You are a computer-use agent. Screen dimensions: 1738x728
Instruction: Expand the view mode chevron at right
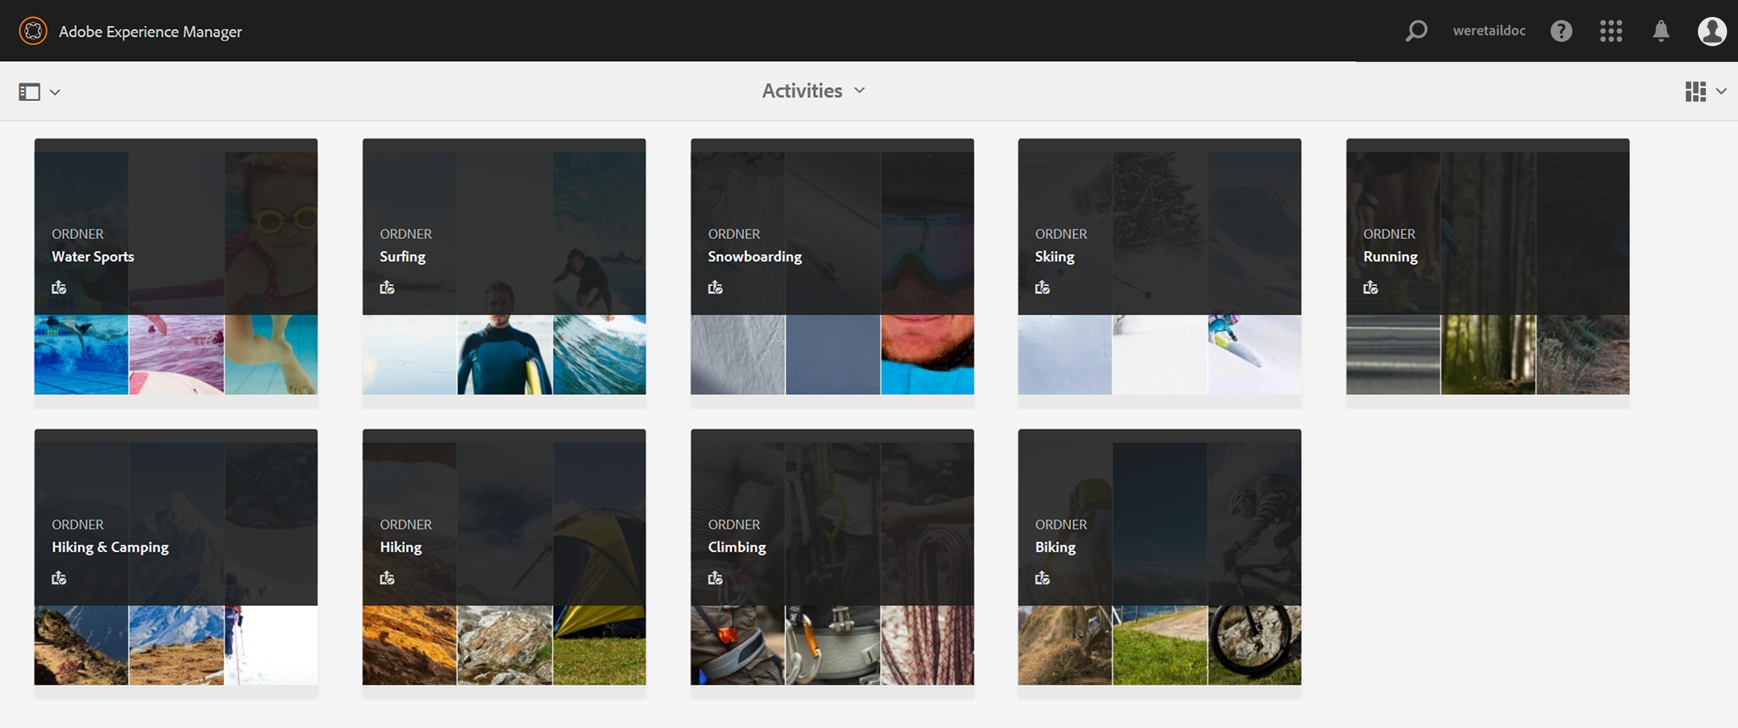click(1721, 92)
